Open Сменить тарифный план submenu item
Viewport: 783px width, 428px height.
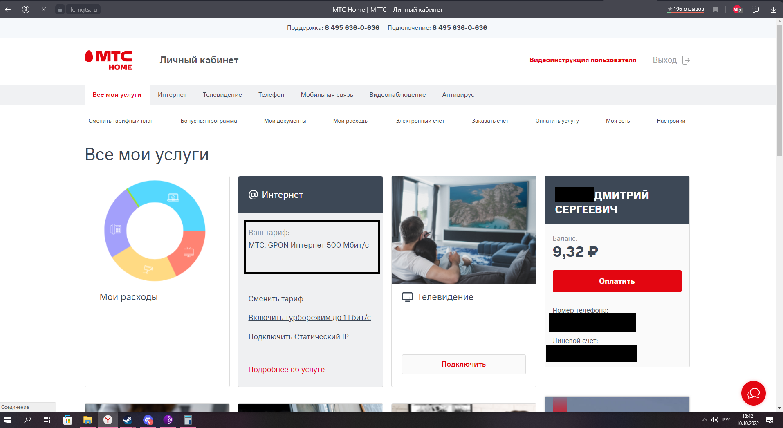(121, 121)
